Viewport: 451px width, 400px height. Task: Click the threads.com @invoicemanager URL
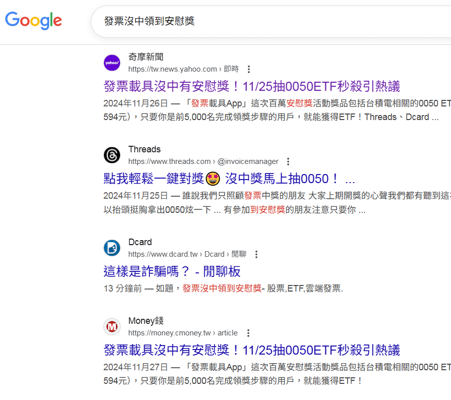(x=203, y=161)
